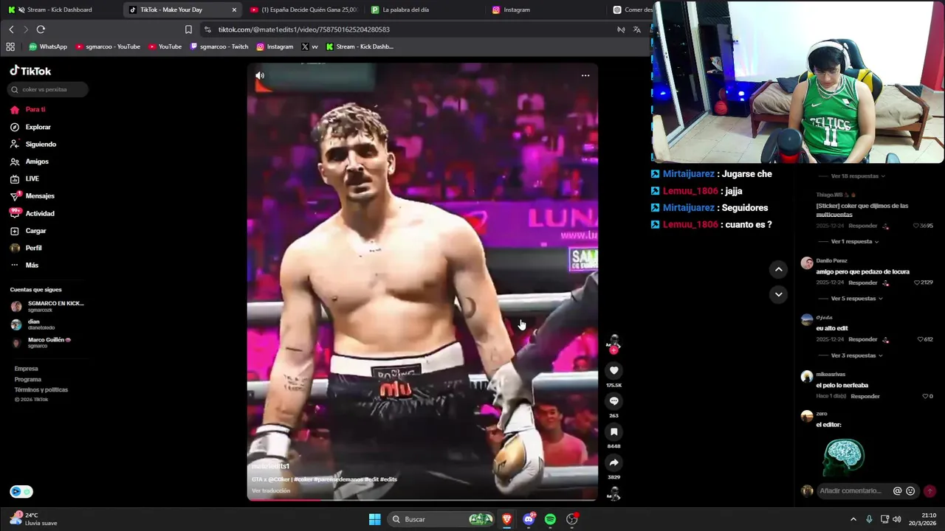Share the video using the arrow icon
Viewport: 945px width, 531px height.
tap(614, 462)
